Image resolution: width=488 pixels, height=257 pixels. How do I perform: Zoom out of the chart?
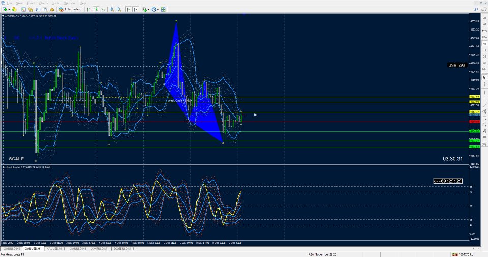119,9
